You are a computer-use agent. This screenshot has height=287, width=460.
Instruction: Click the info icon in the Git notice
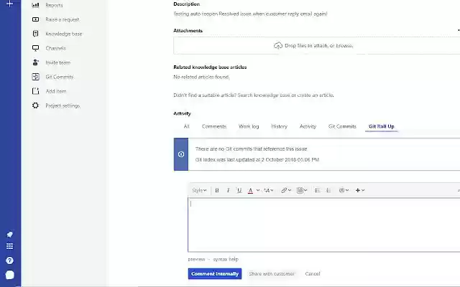pyautogui.click(x=181, y=154)
